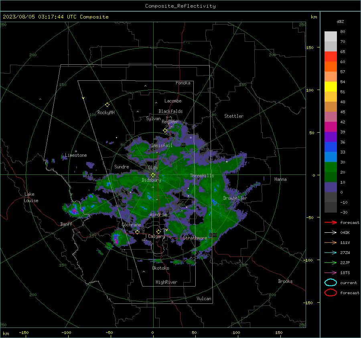Click the red forecast arrow in legend
The width and height of the screenshot is (361, 338).
click(331, 222)
